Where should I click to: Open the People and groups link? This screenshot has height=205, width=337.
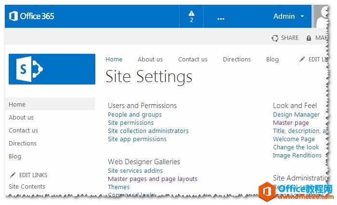135,115
